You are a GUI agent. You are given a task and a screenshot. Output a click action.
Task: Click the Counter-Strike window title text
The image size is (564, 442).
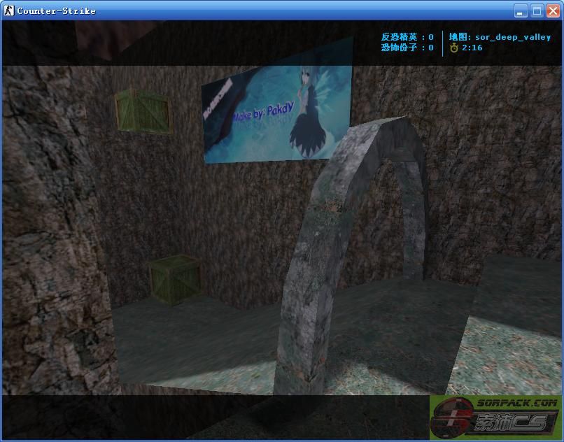(x=56, y=10)
